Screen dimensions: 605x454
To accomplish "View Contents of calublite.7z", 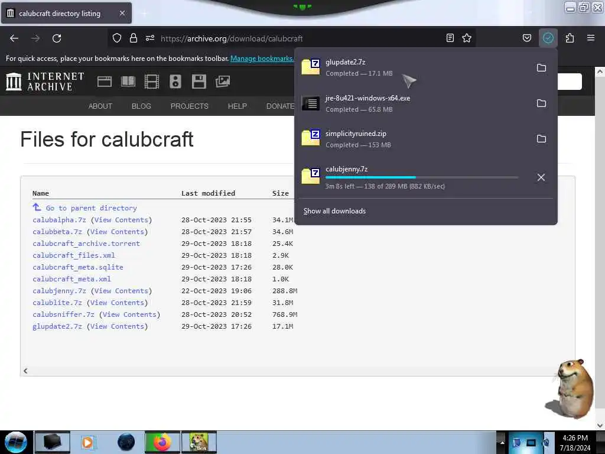I will [118, 303].
